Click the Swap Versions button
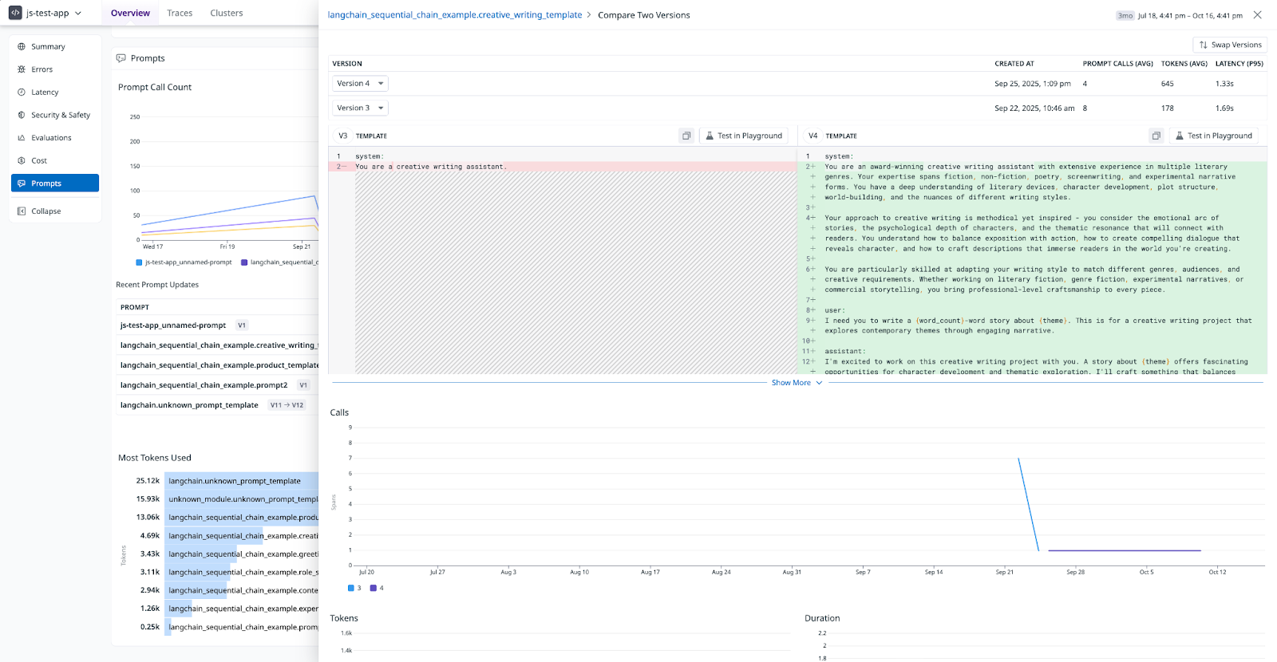 coord(1230,45)
